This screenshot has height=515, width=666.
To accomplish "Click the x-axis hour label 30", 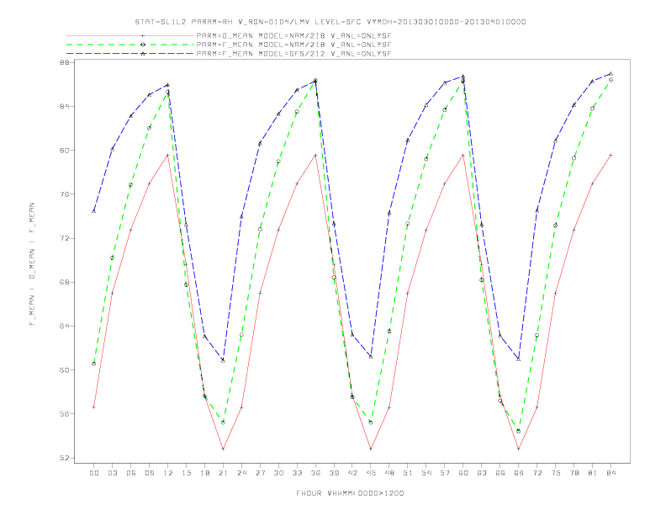I will coord(278,473).
